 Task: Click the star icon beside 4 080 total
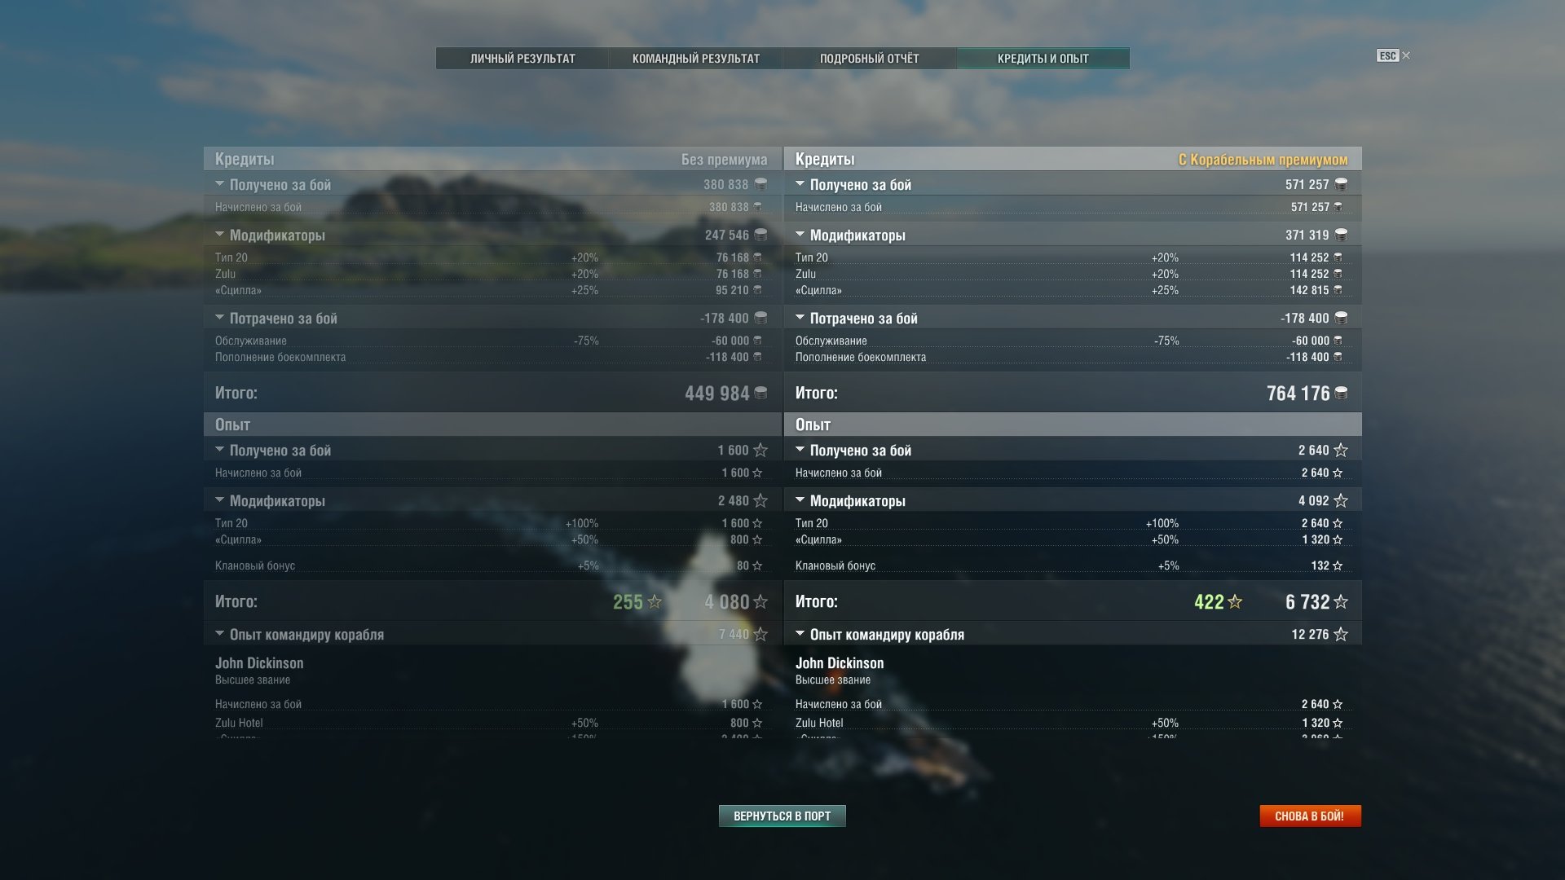click(760, 602)
